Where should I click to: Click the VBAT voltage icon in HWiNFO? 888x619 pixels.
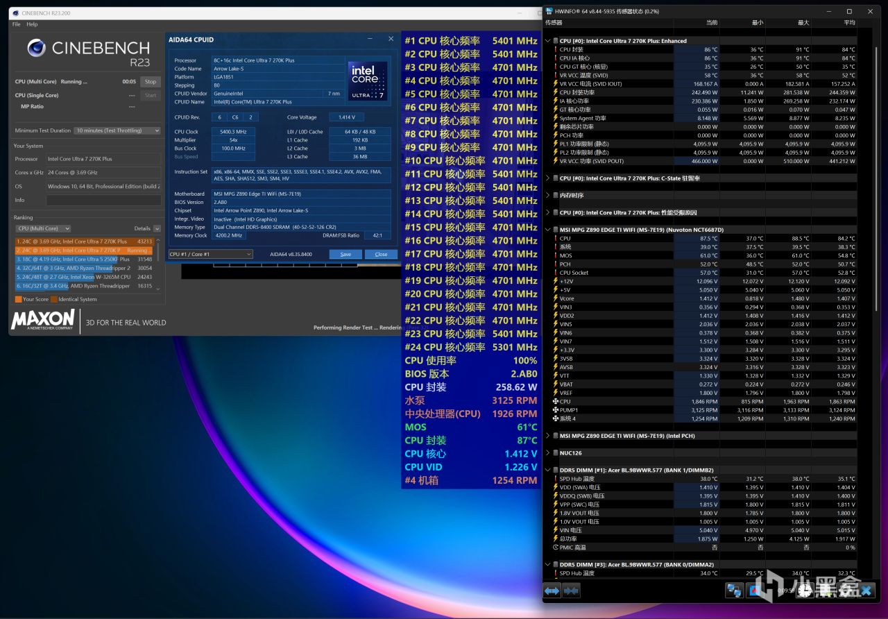tap(555, 384)
